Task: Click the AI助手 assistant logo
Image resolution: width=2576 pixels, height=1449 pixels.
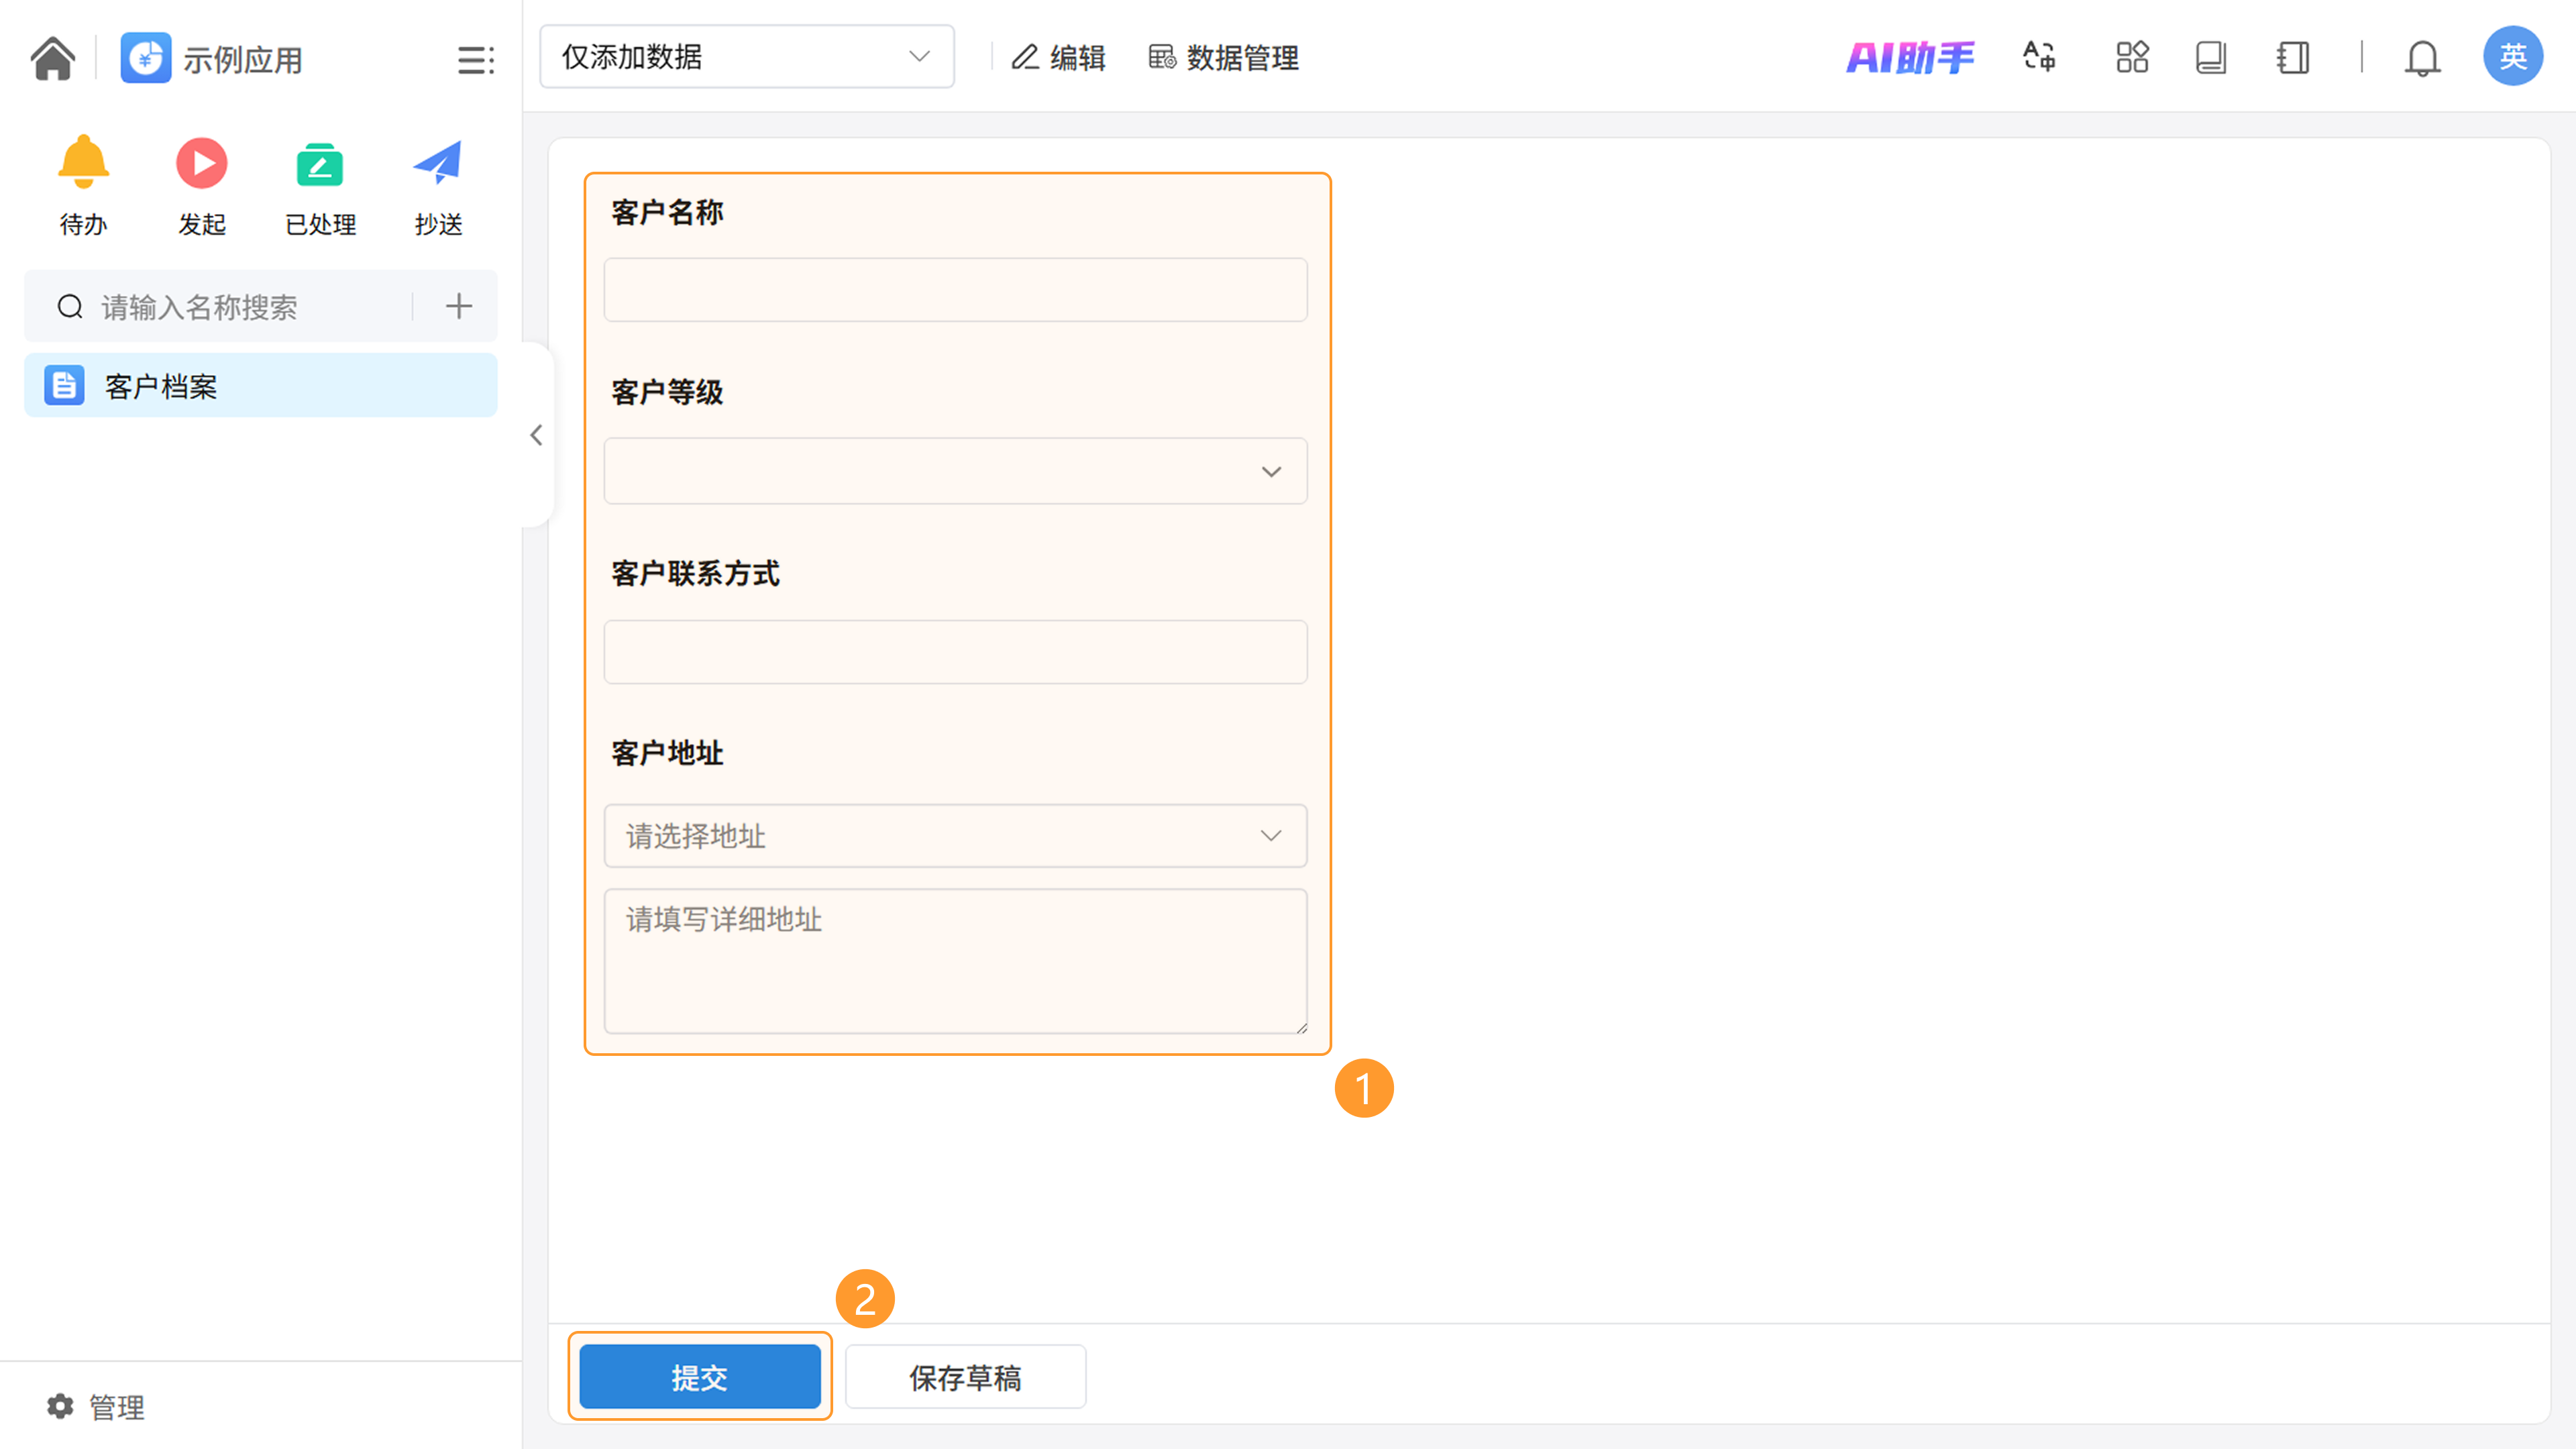Action: [x=1909, y=58]
